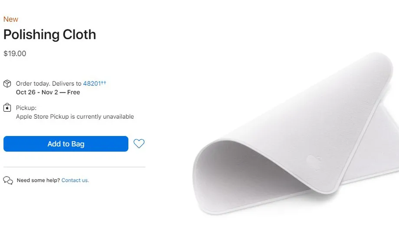Click the Apple Store bag pickup icon
This screenshot has height=236, width=399.
[x=7, y=108]
